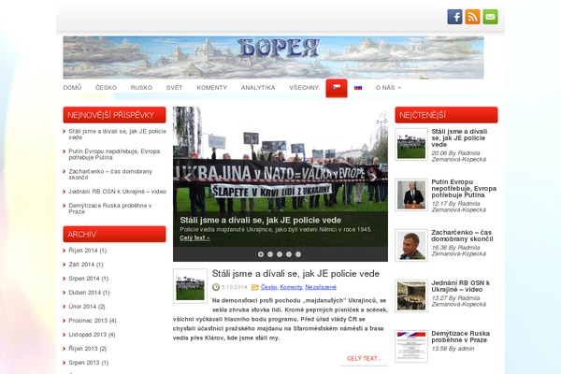Go to DOMŮ menu item

point(72,88)
